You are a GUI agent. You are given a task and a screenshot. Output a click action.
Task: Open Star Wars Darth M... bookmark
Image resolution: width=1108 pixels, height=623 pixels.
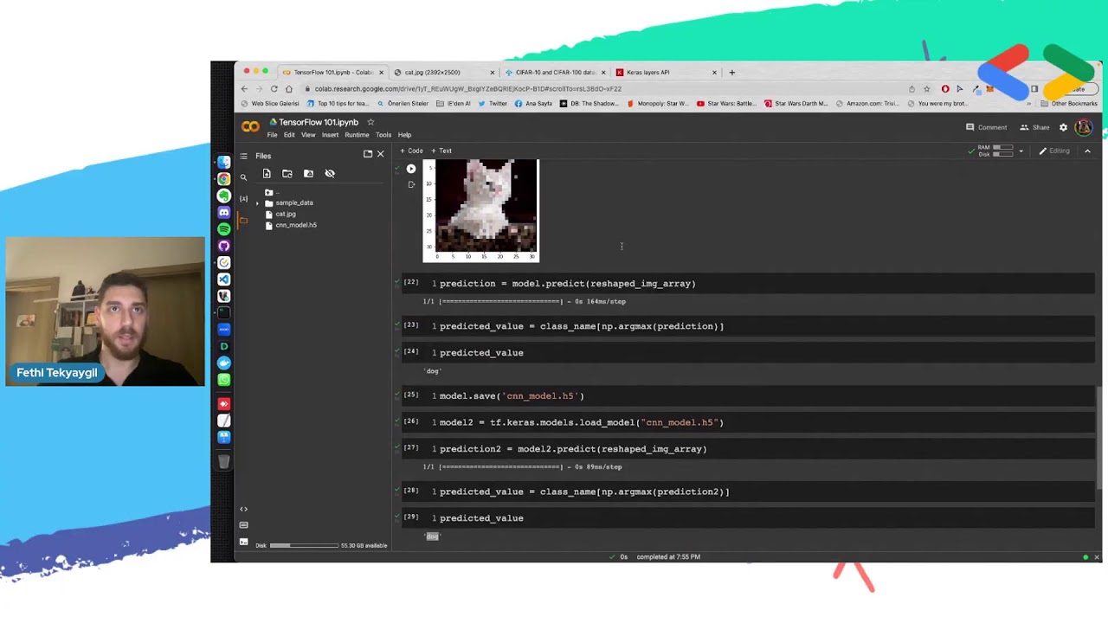(x=796, y=104)
